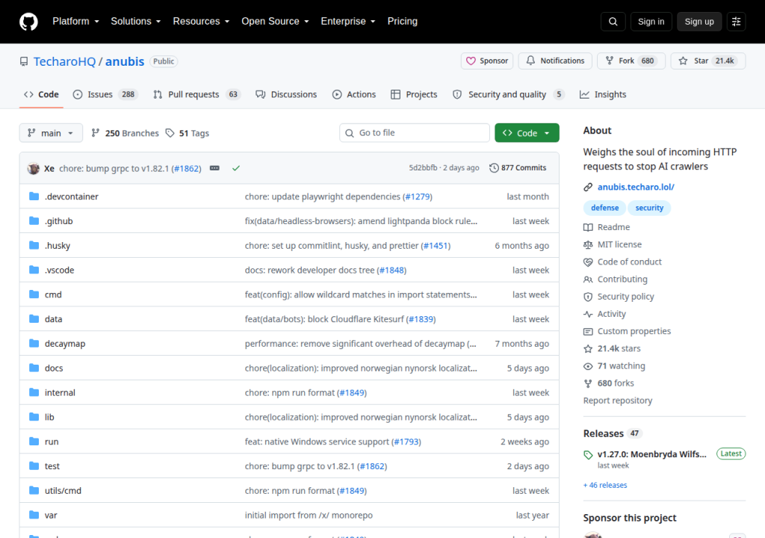Switch to the Issues tab
Viewport: 765px width, 538px height.
105,94
